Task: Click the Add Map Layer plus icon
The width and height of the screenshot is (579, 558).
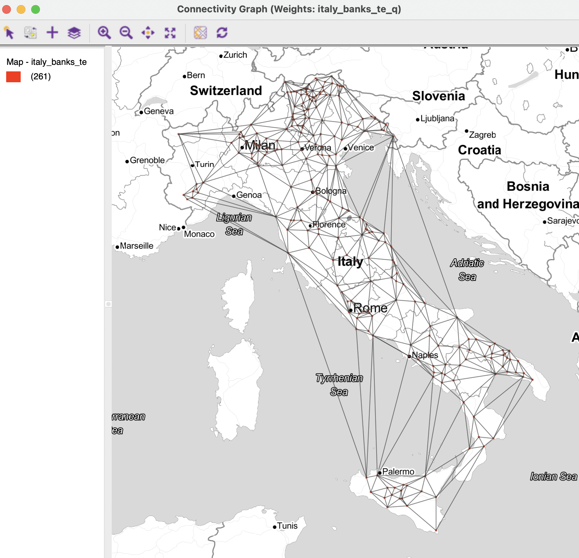Action: point(52,33)
